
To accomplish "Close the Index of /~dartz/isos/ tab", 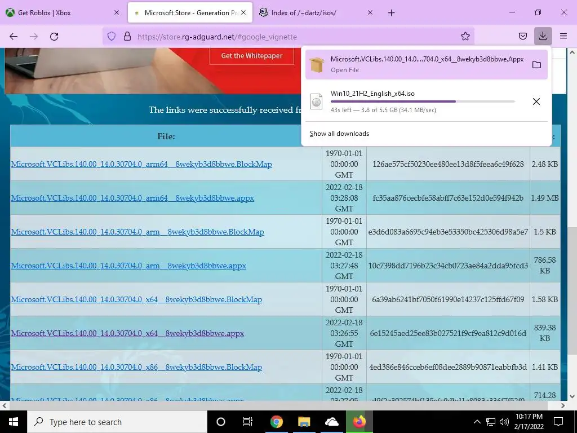I will point(370,12).
